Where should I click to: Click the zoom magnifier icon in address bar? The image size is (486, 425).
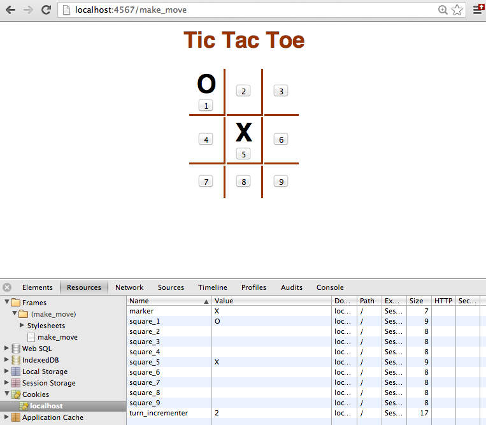pyautogui.click(x=443, y=10)
